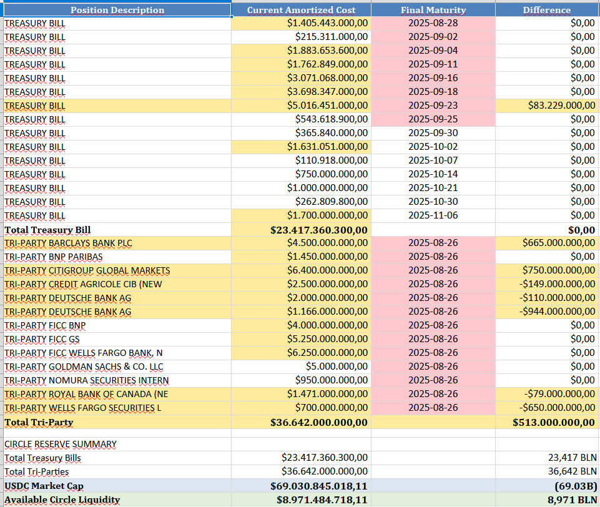Select the maturity date 2025-09-16
The height and width of the screenshot is (507, 600).
[433, 79]
